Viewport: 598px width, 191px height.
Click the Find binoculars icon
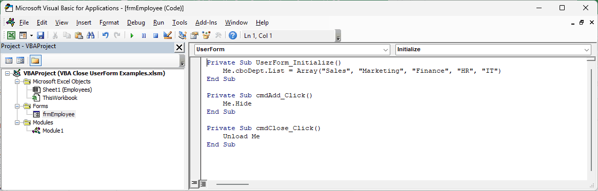[90, 35]
